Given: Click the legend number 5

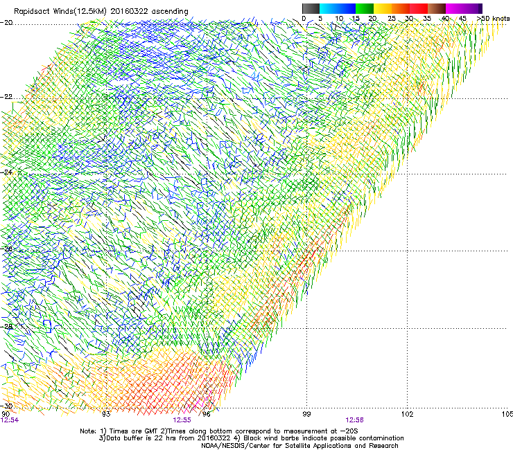Looking at the screenshot, I should [x=320, y=19].
